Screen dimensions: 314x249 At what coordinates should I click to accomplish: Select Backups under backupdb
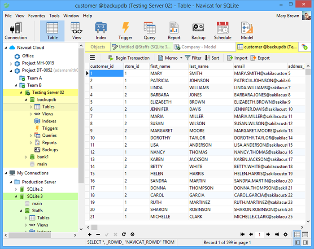click(x=50, y=150)
